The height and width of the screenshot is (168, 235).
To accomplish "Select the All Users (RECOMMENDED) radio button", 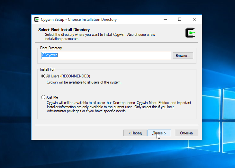I will click(x=43, y=76).
